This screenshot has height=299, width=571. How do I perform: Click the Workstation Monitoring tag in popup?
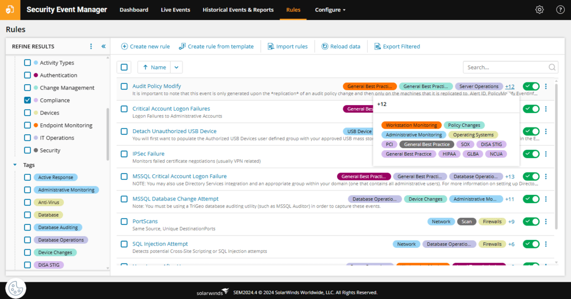[x=411, y=125]
